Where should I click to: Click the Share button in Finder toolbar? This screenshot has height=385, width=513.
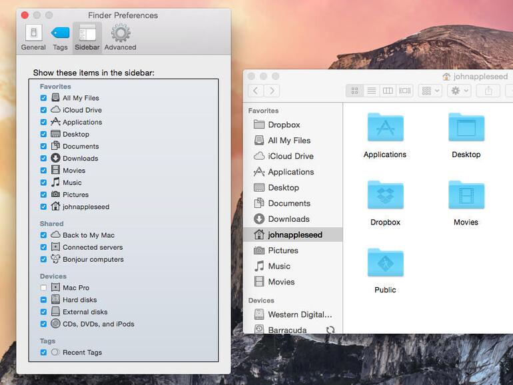coord(488,91)
